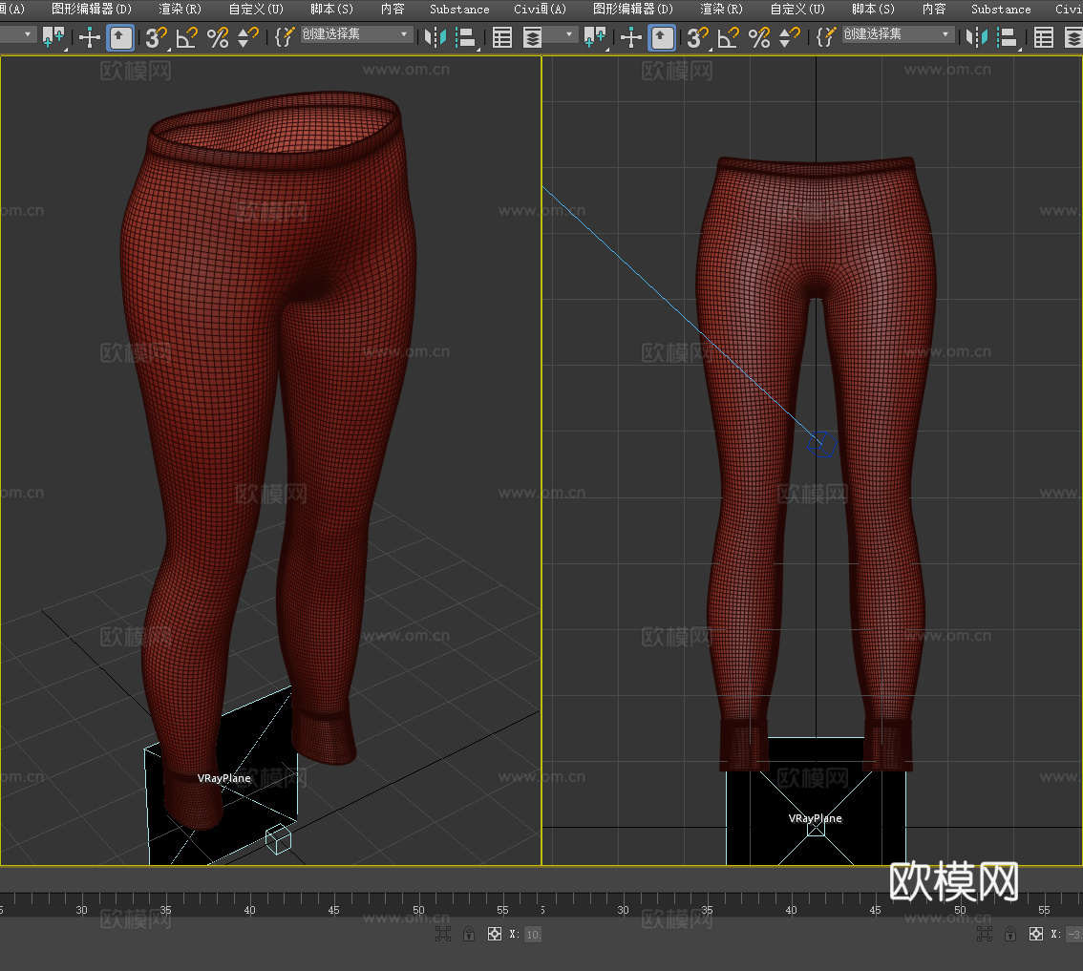Open 自定义(U) menu in left screenshot
The image size is (1083, 971).
tap(256, 9)
